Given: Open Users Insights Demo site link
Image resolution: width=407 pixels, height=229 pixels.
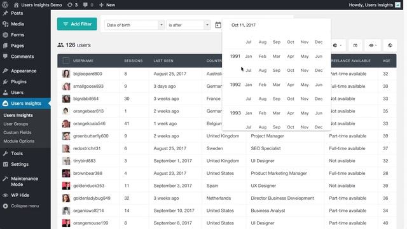Looking at the screenshot, I should pyautogui.click(x=38, y=4).
